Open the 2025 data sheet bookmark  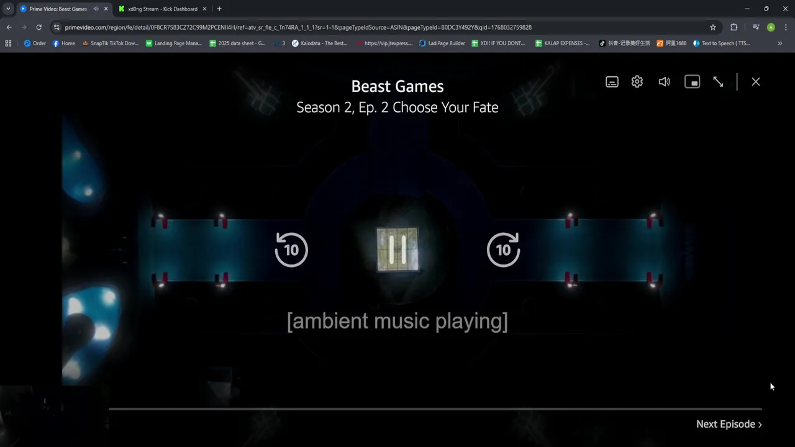tap(237, 43)
